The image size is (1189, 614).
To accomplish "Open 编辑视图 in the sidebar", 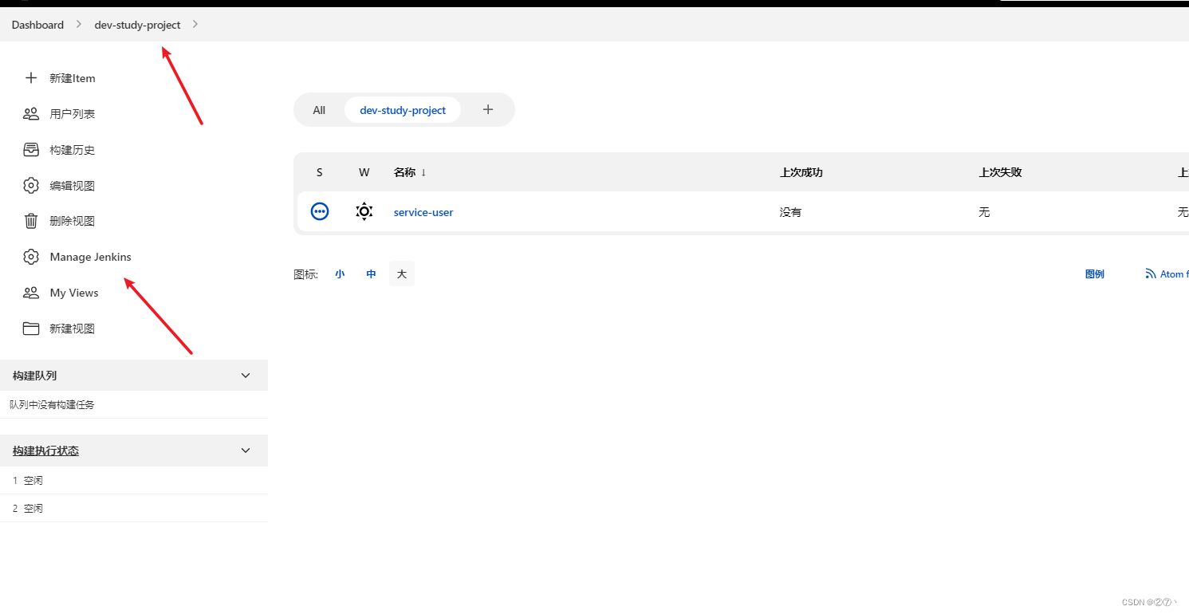I will [73, 186].
